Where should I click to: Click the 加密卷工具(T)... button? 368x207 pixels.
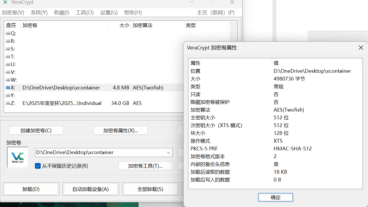point(145,166)
